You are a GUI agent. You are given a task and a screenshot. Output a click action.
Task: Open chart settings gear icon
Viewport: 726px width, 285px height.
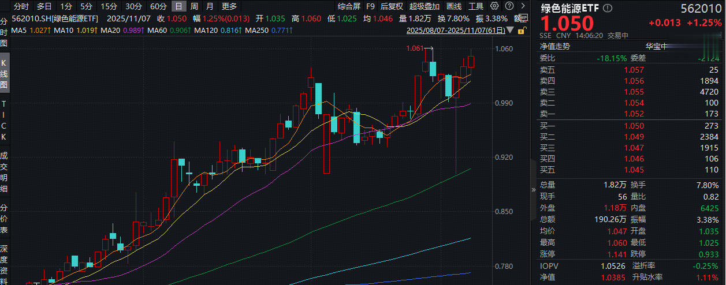(x=494, y=6)
